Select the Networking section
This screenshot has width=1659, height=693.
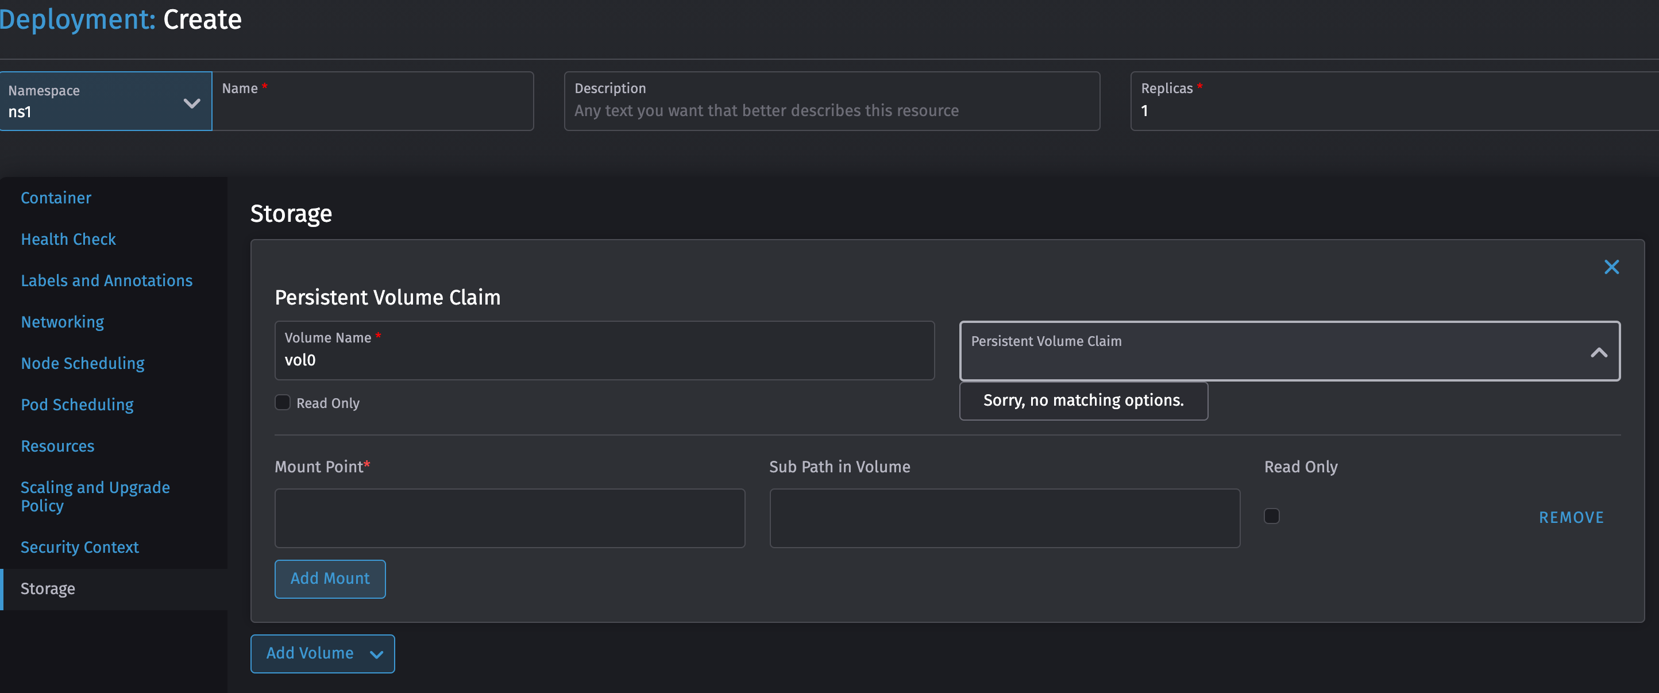pos(62,322)
